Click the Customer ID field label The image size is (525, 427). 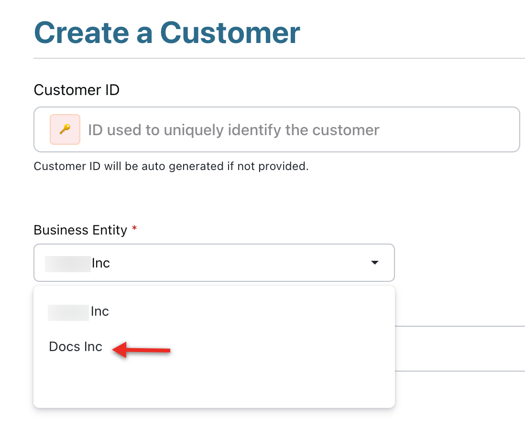click(x=77, y=89)
